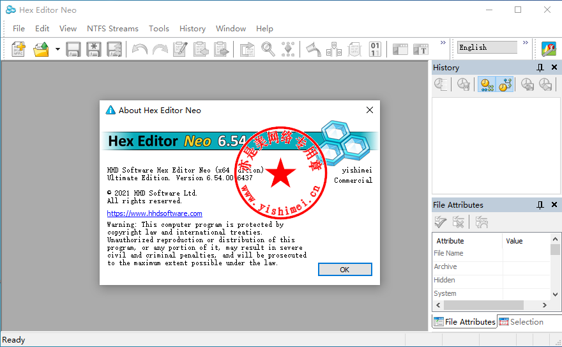Create a new file with the New toolbar icon
The image size is (562, 347).
[19, 49]
